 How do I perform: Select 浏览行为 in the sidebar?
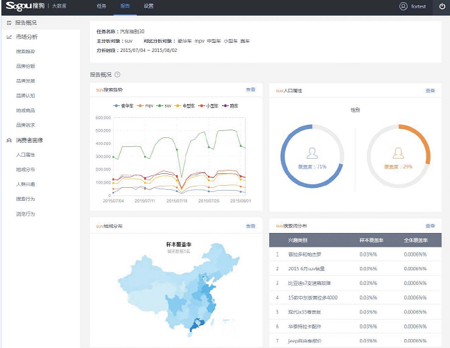coord(25,214)
